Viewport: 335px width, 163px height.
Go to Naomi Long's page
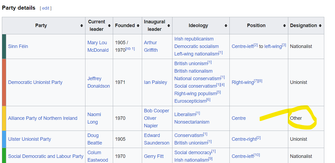coord(94,118)
